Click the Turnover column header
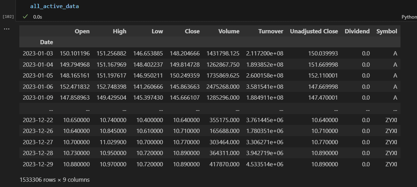The height and width of the screenshot is (187, 417). (271, 31)
